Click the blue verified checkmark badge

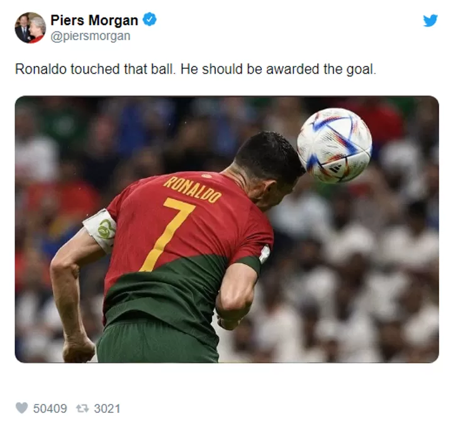pos(150,20)
